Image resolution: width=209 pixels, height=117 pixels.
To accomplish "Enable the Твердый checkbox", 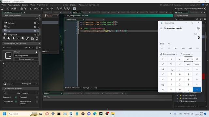I will tap(37, 97).
